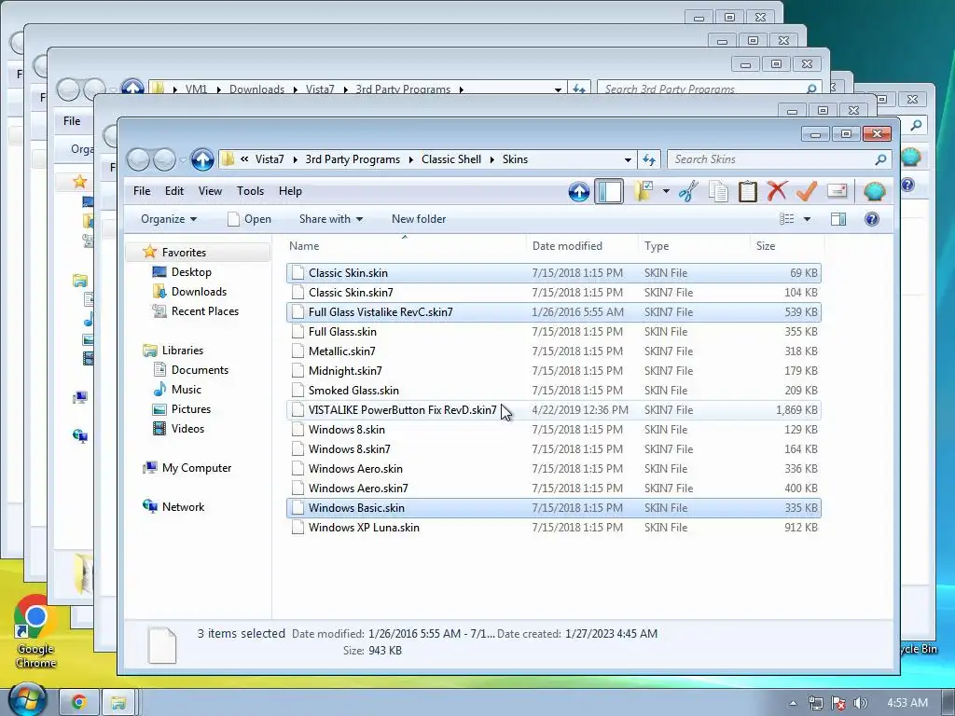Viewport: 955px width, 716px height.
Task: Click the Cut scissors icon
Action: (x=688, y=191)
